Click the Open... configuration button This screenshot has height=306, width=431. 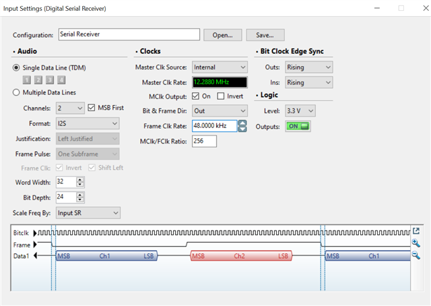(223, 35)
